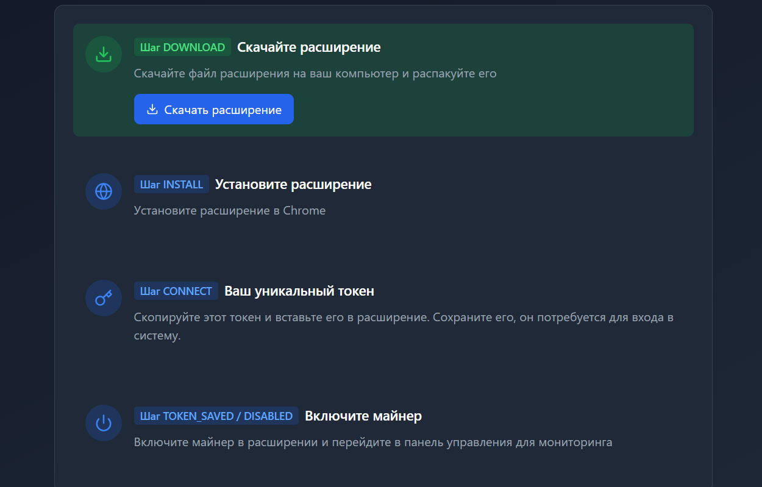
Task: Click the key icon beside token step
Action: [104, 298]
